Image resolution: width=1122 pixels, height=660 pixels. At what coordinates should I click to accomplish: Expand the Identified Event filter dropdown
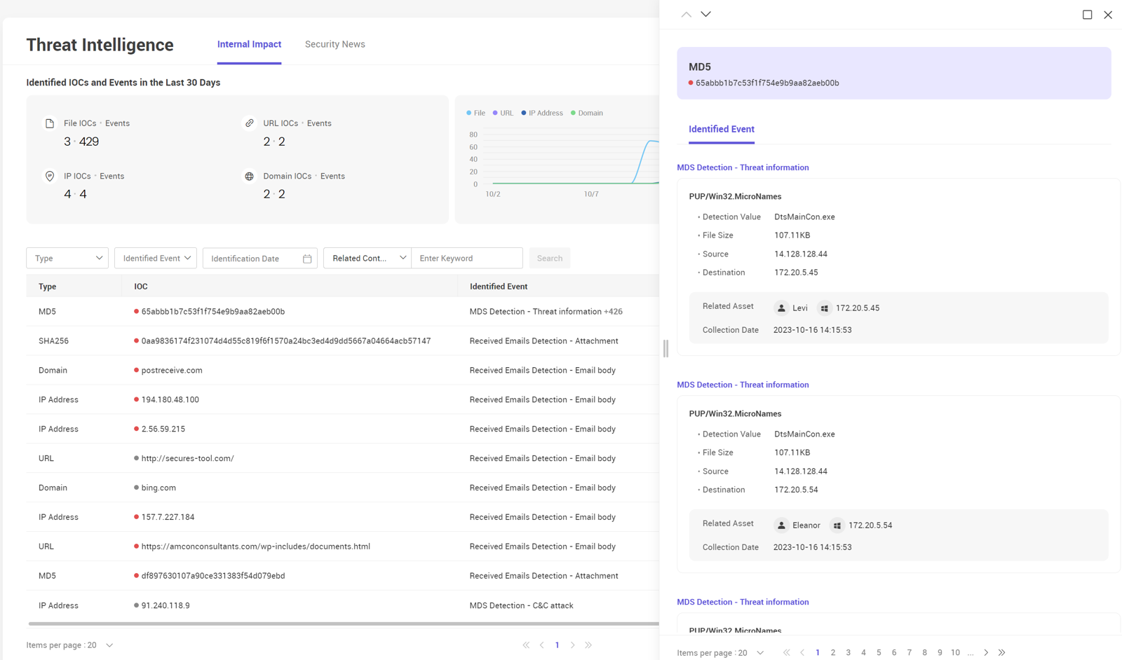[156, 259]
